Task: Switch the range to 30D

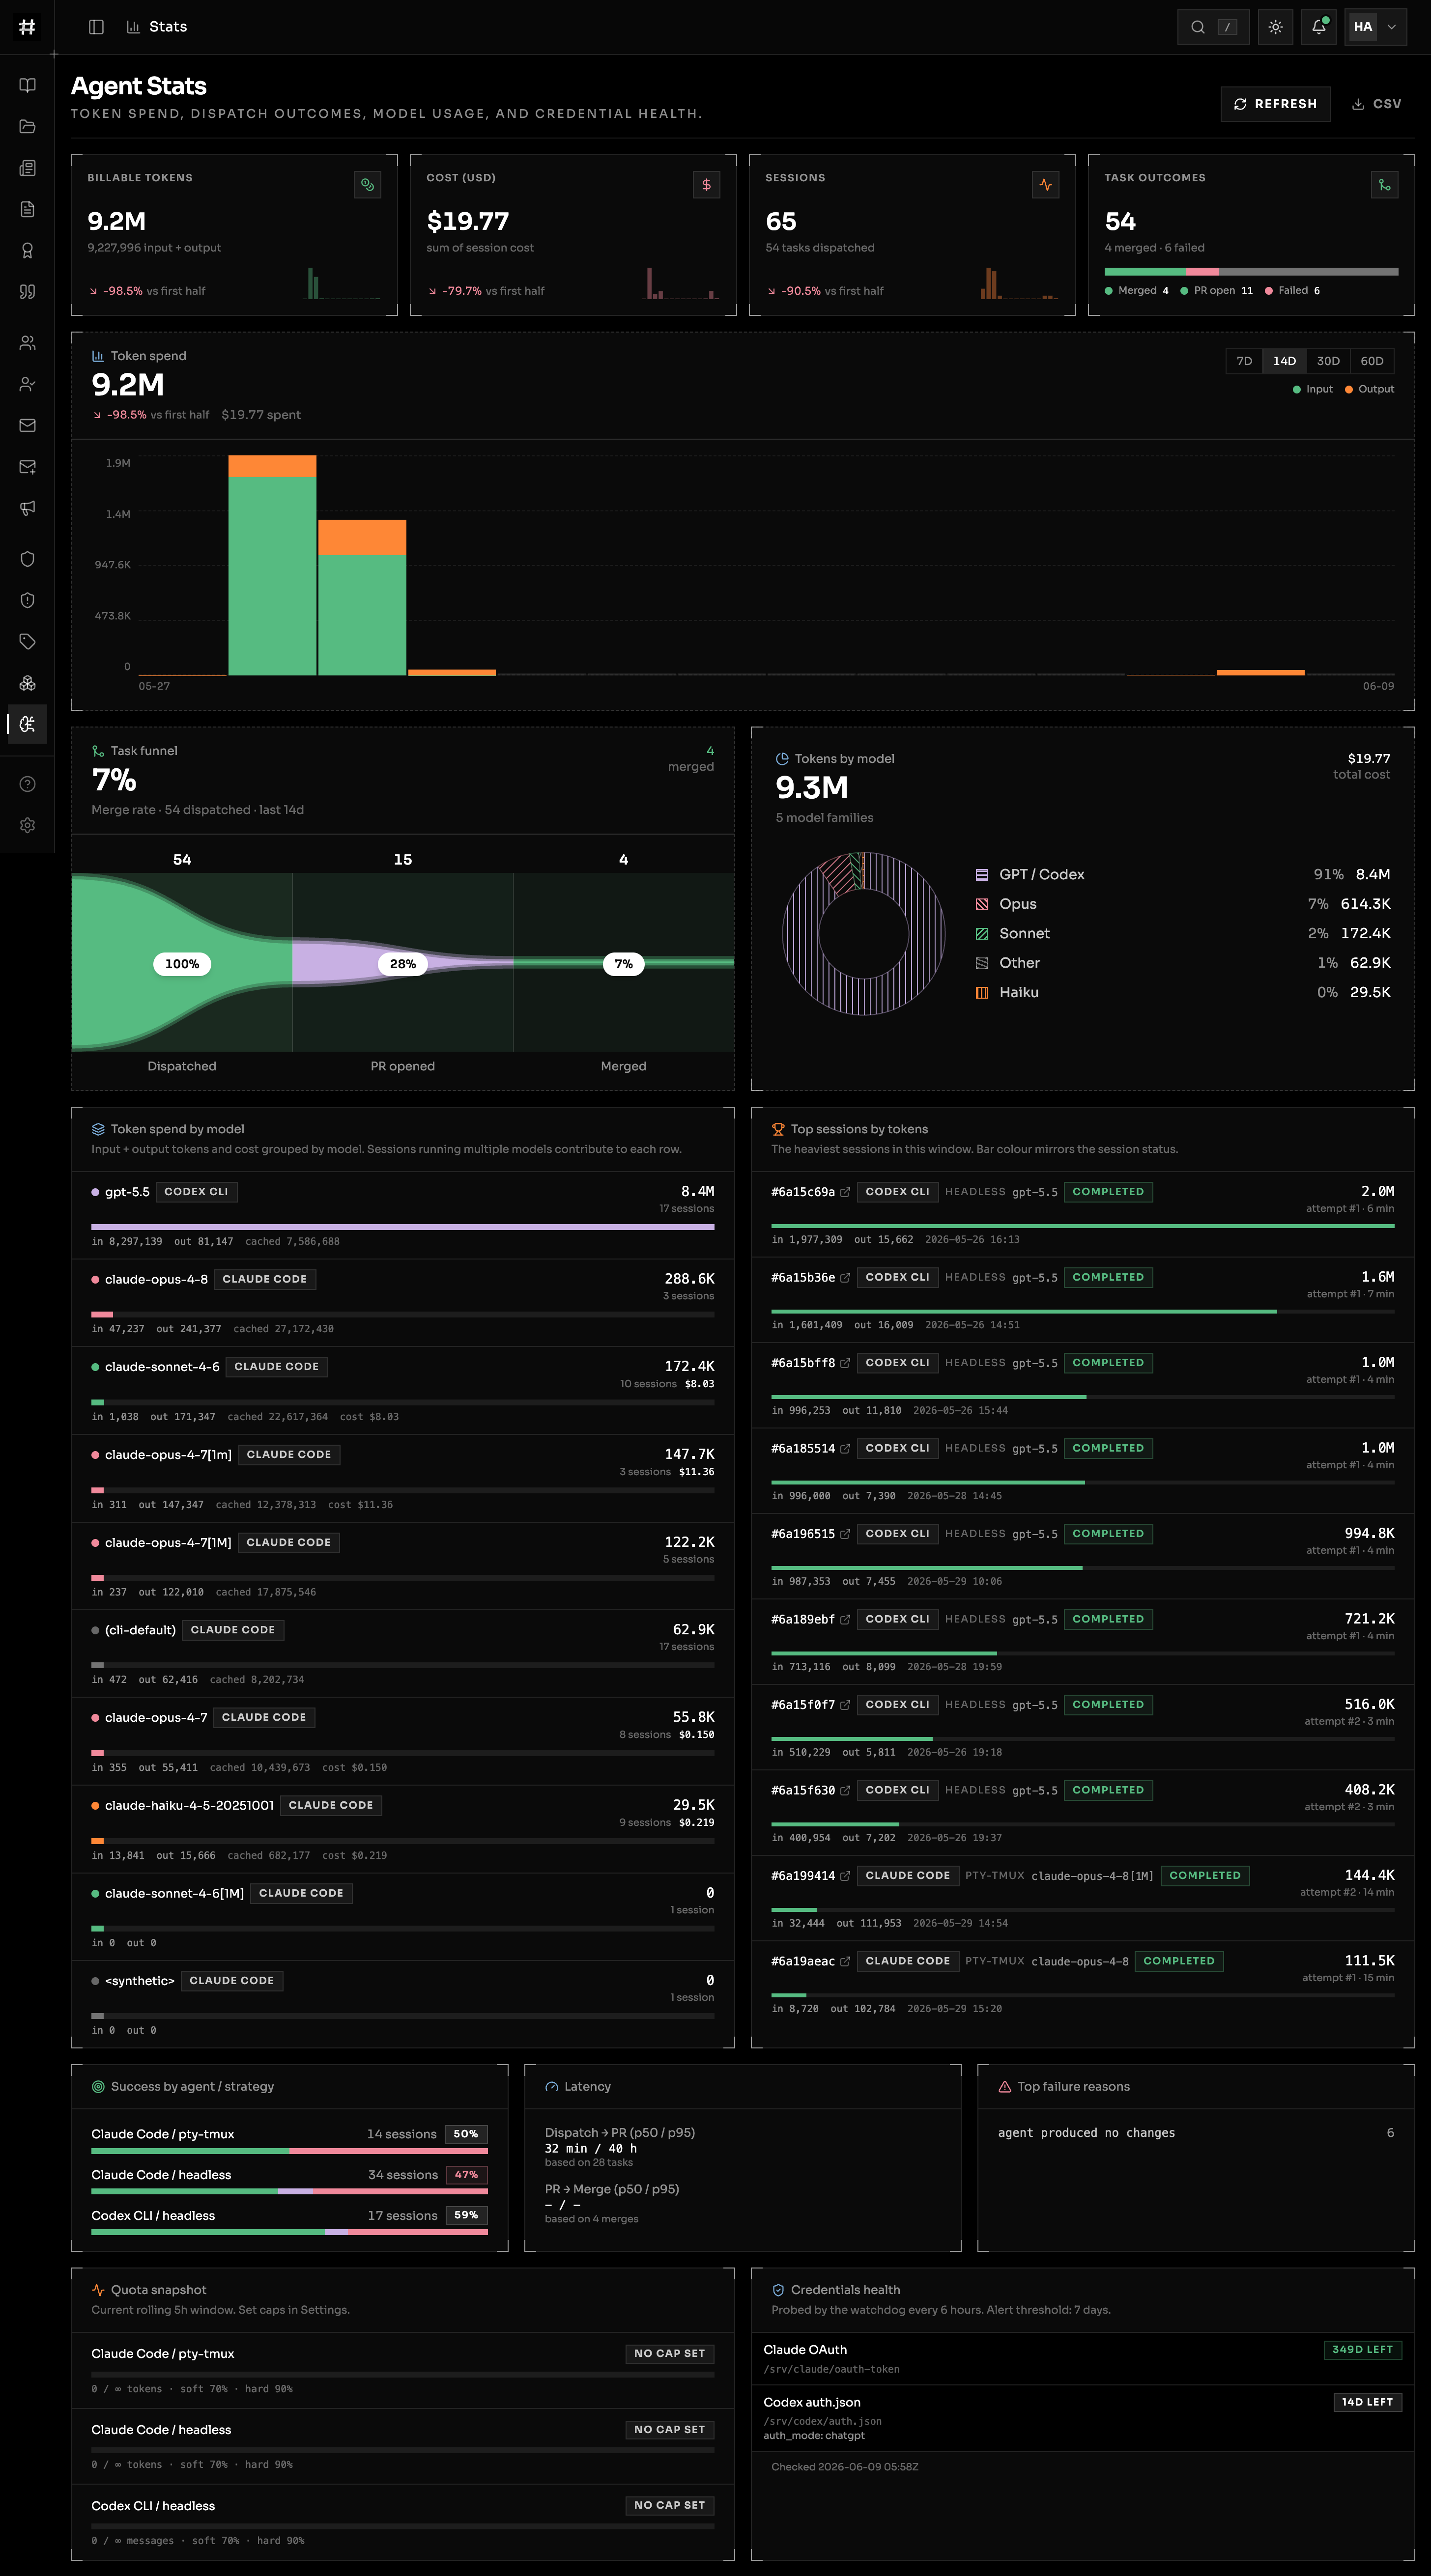Action: [x=1328, y=361]
